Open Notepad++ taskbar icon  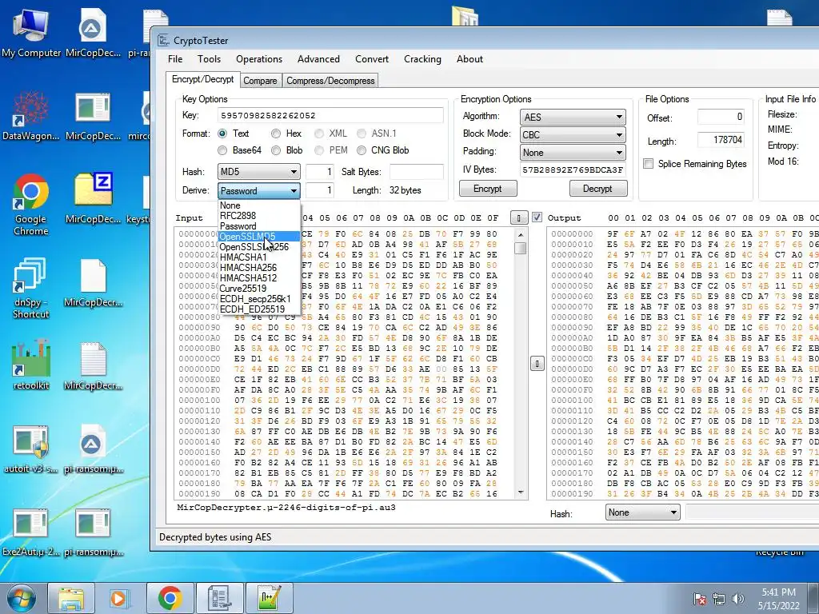pos(269,598)
